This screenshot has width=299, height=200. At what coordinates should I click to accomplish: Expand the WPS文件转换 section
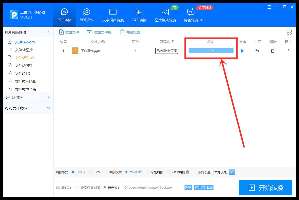pyautogui.click(x=28, y=108)
